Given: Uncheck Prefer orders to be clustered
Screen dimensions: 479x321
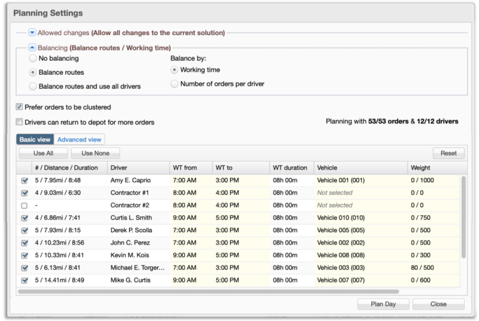Looking at the screenshot, I should (x=20, y=107).
